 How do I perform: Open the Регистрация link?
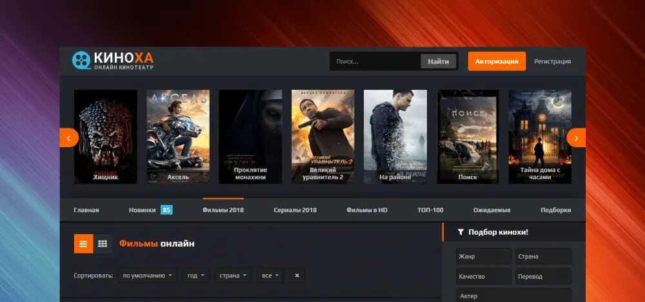553,61
